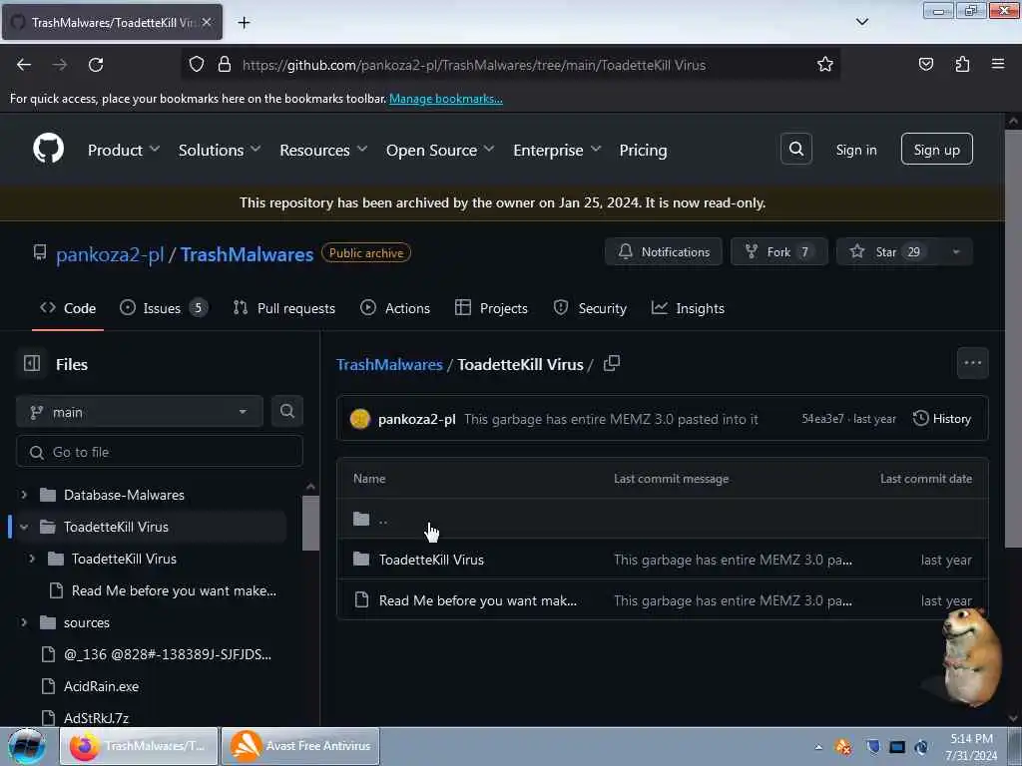Click the pankoza2-pl avatar in commit bar
The height and width of the screenshot is (766, 1022).
click(359, 419)
